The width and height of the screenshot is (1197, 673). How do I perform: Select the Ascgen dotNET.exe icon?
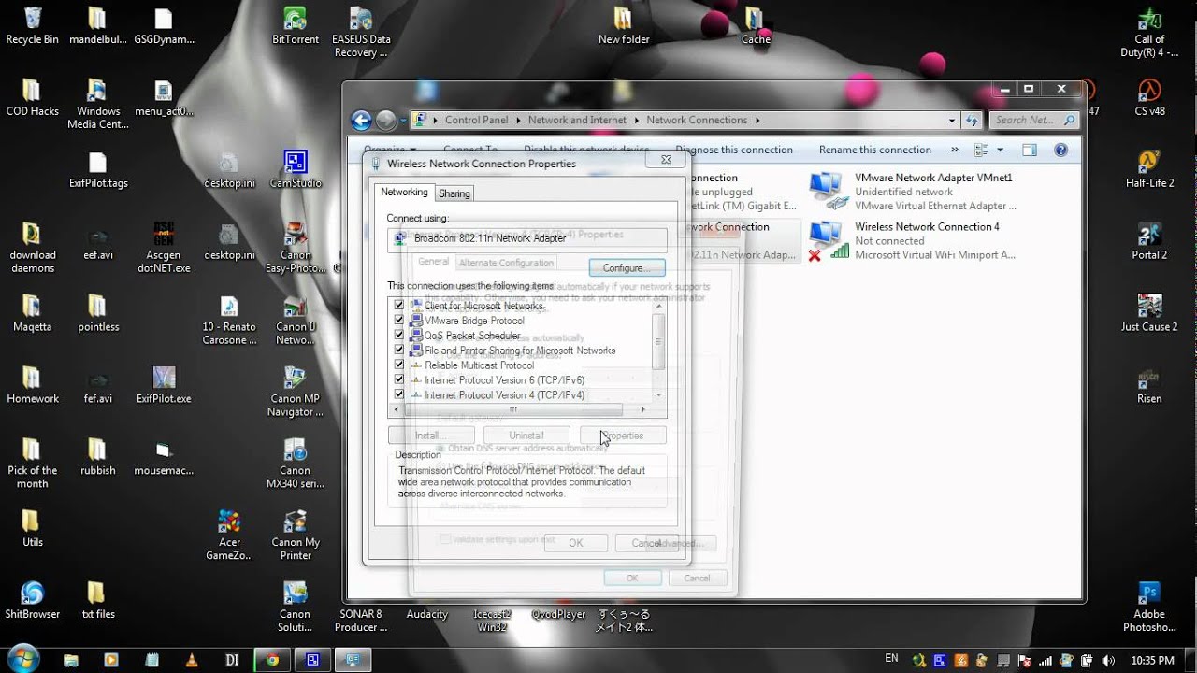click(x=164, y=247)
